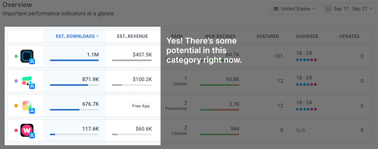Click the 18-24 audience dots for the Utilities app
The width and height of the screenshot is (378, 149).
point(306,84)
